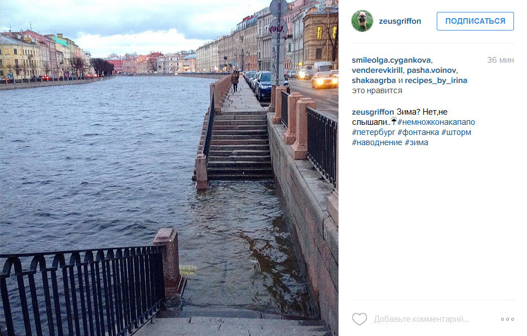Open recipes_by_irina profile link
527x336 pixels.
point(436,81)
